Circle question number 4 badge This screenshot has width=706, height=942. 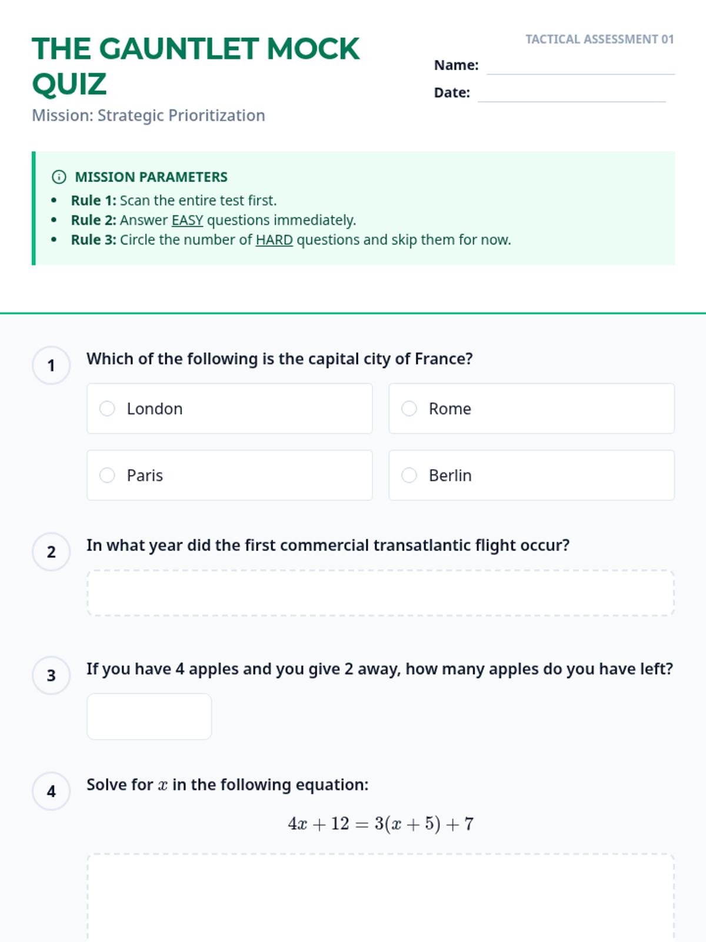tap(51, 791)
